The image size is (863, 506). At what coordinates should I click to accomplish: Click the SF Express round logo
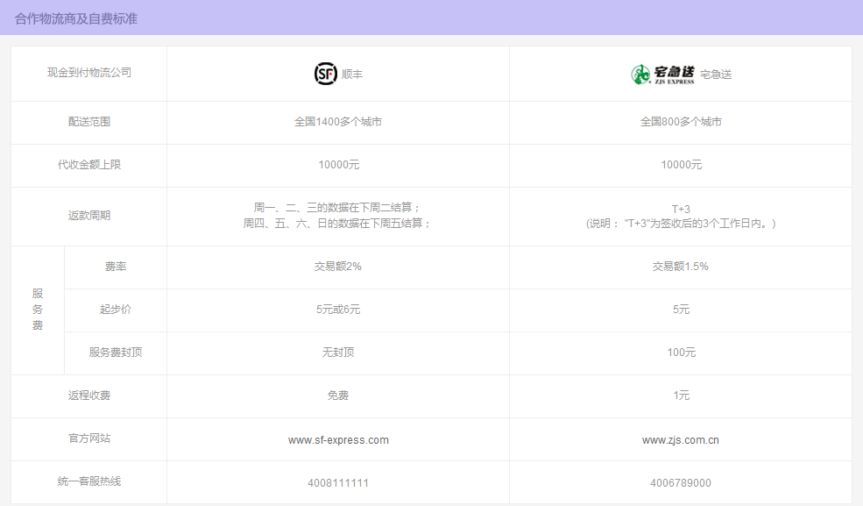click(x=325, y=74)
